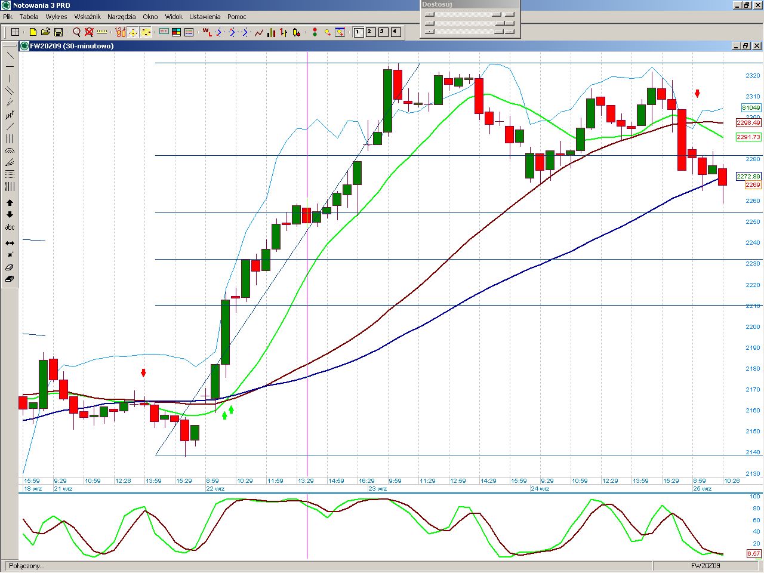Click the save floppy disk icon
Viewport: 764px width, 573px height.
pos(58,32)
